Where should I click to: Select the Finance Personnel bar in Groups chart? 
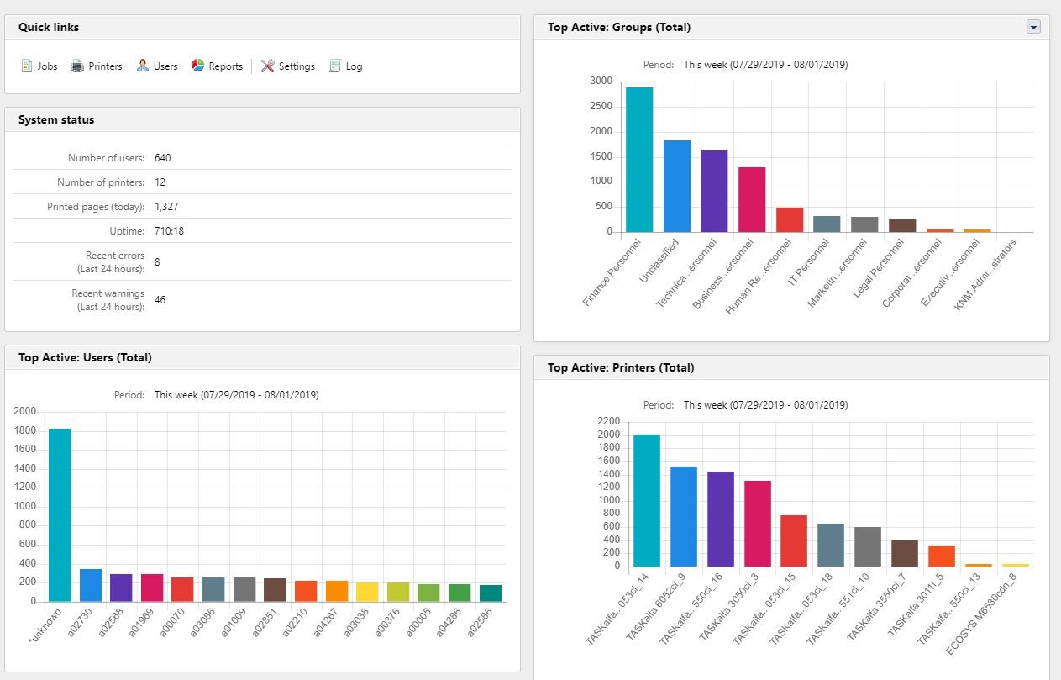pos(639,160)
